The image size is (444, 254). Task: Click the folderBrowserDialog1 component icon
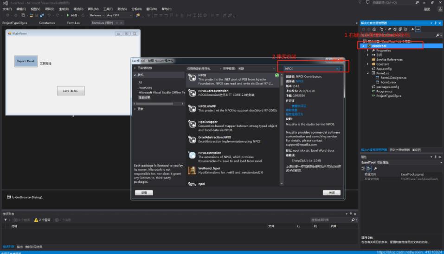(x=9, y=197)
